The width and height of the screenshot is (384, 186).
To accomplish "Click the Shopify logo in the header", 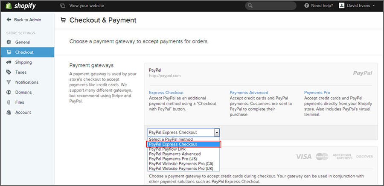I will click(20, 6).
